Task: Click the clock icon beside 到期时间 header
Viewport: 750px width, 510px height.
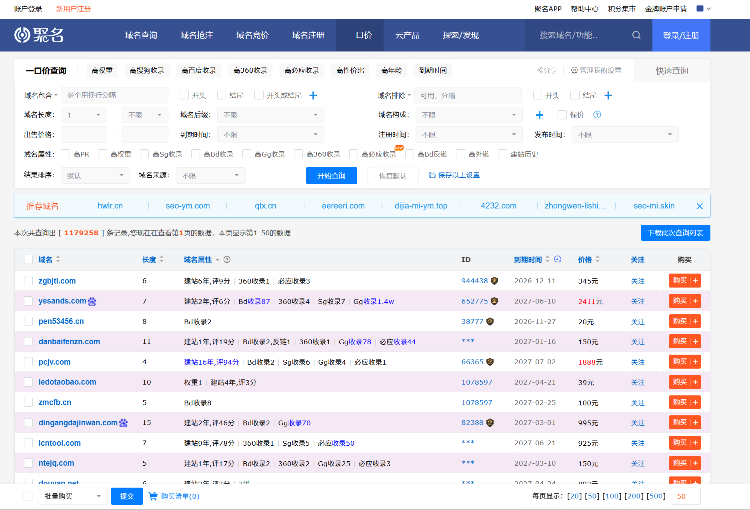Action: pyautogui.click(x=558, y=259)
